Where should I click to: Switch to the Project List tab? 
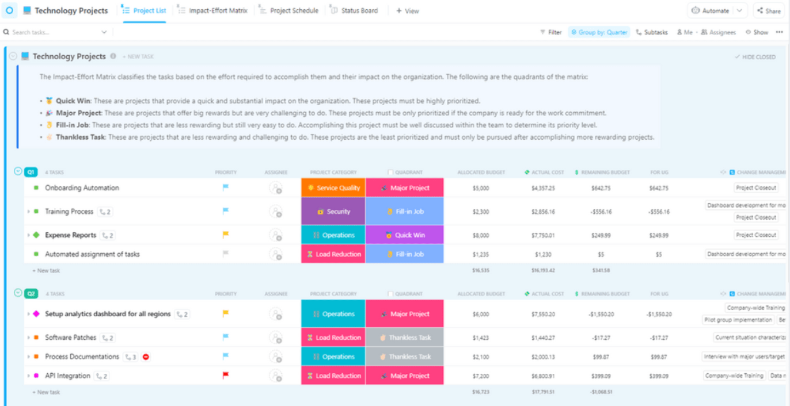[x=144, y=10]
